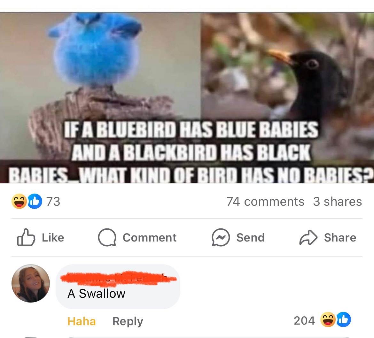Tap the Share arrow icon
The height and width of the screenshot is (338, 374).
(308, 237)
